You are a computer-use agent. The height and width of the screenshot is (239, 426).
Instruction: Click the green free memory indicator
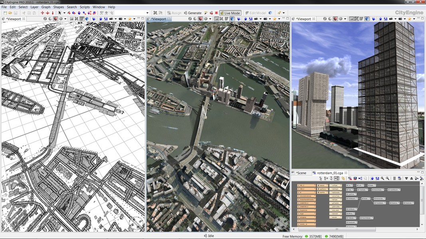[x=307, y=236]
